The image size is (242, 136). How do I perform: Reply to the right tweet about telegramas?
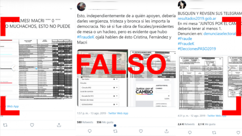[x=190, y=133]
